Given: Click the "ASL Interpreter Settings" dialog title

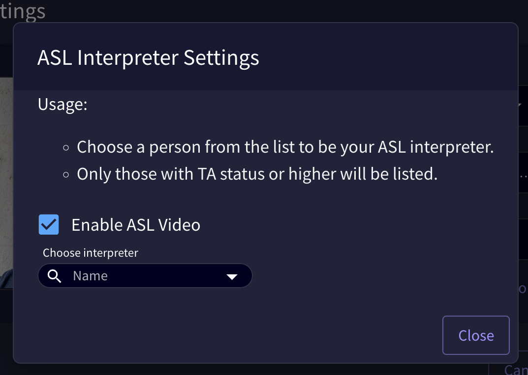Looking at the screenshot, I should pos(148,57).
